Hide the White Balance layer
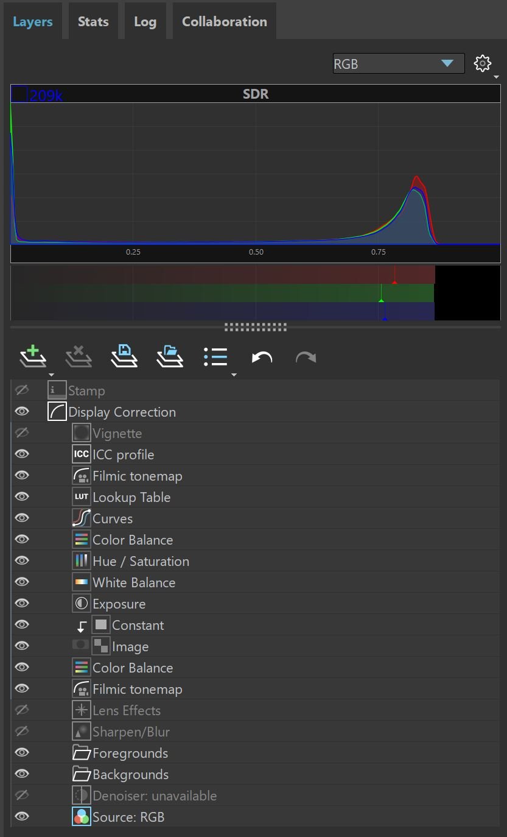 click(x=22, y=582)
